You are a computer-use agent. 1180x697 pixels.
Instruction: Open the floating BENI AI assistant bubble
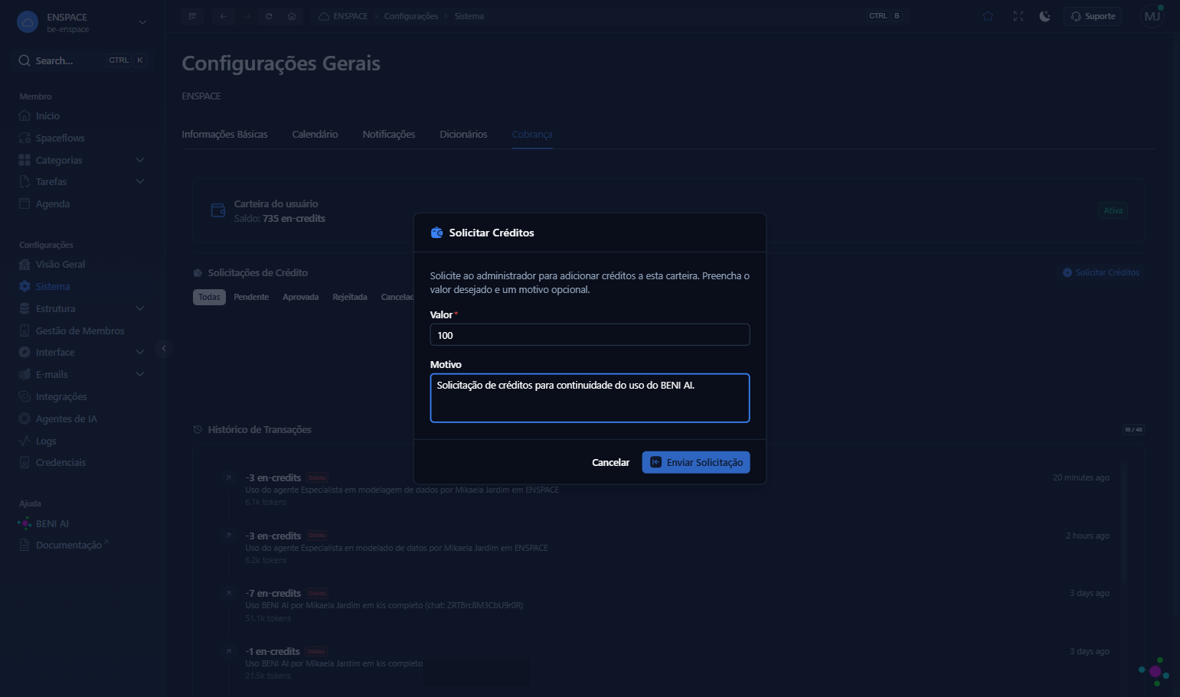point(1154,671)
